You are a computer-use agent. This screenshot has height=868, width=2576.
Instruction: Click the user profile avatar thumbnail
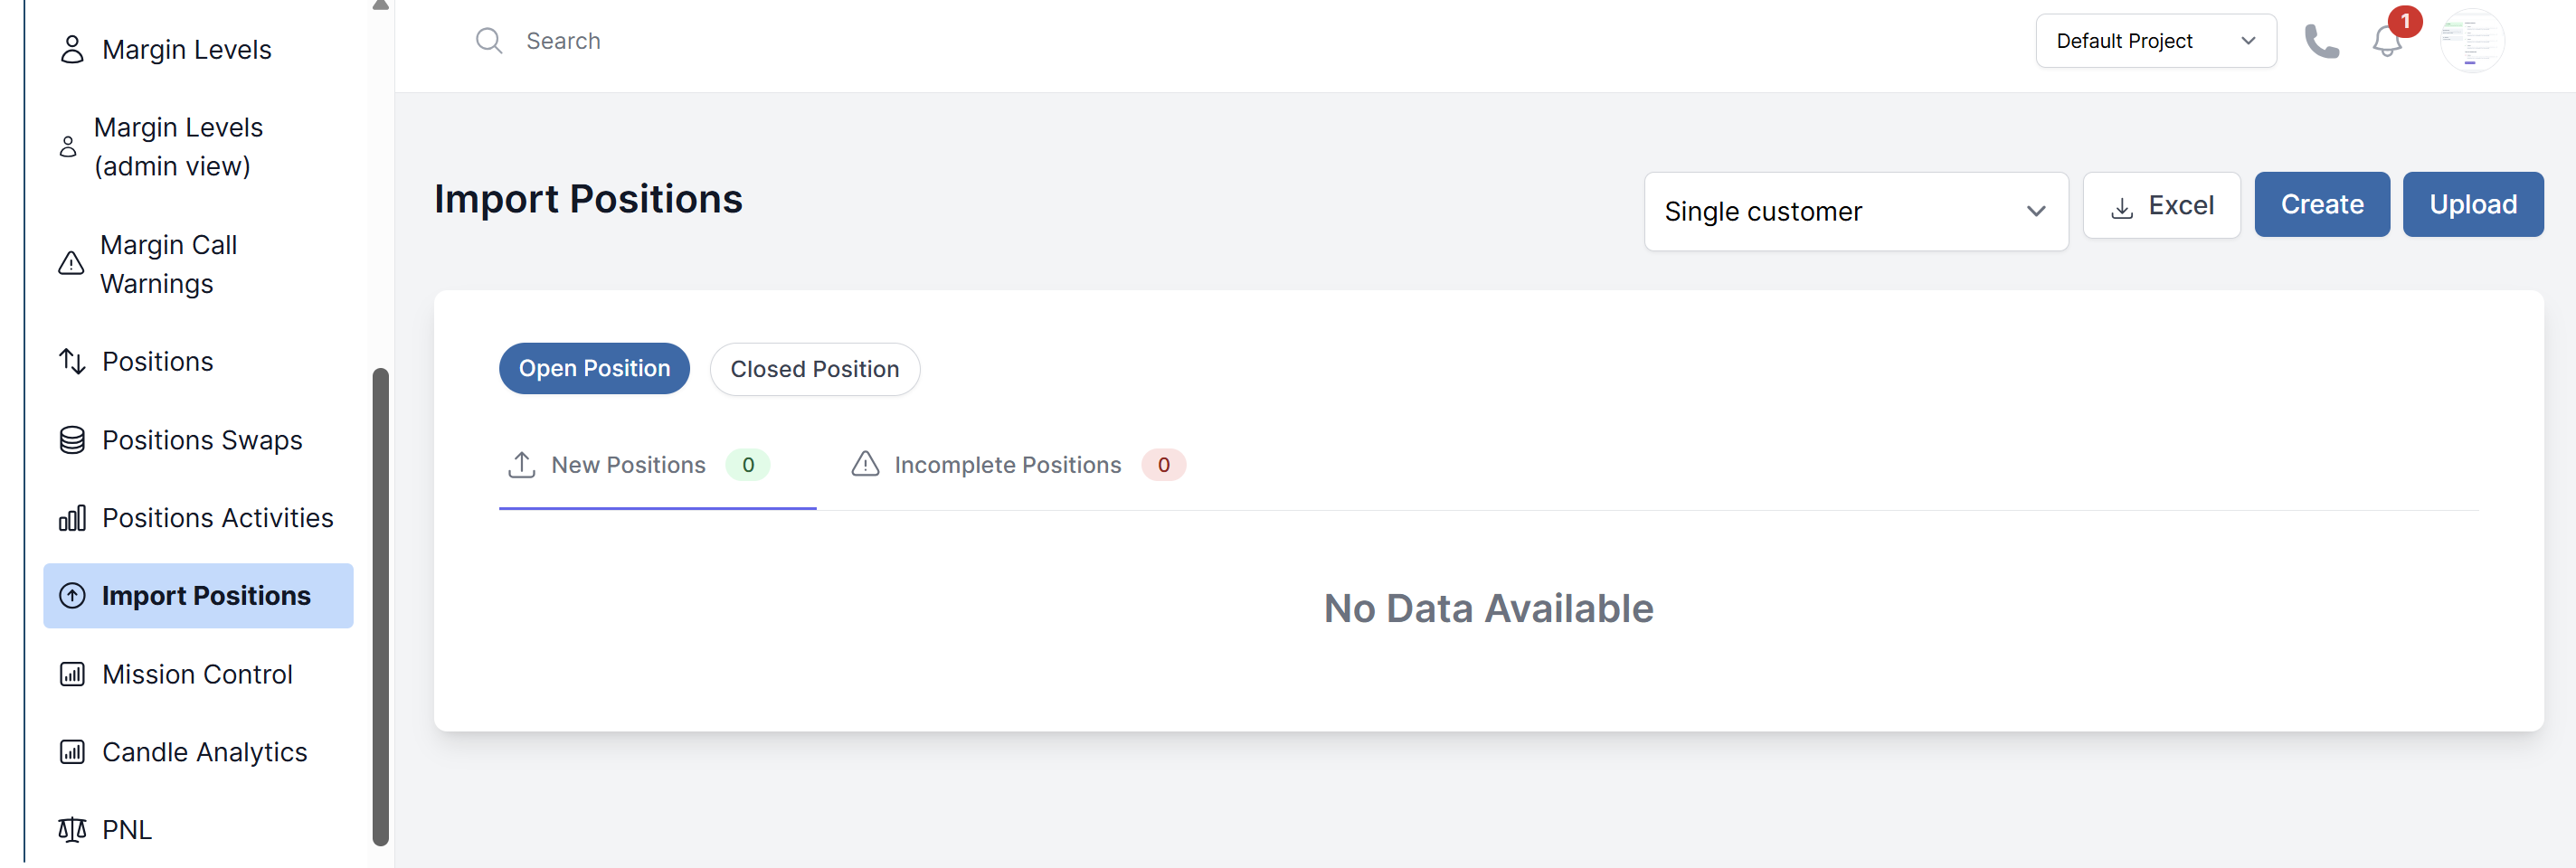[2471, 41]
